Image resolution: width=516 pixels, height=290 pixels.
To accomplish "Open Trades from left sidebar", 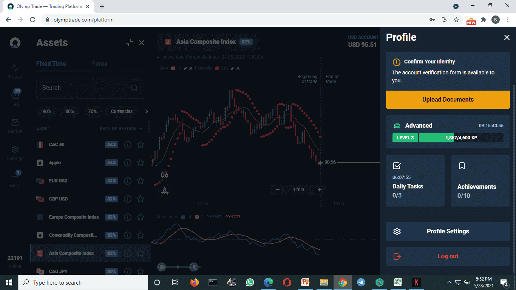I will tap(15, 71).
